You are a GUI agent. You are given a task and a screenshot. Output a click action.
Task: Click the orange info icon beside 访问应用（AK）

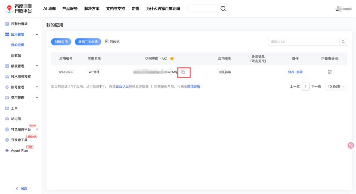[x=172, y=59]
